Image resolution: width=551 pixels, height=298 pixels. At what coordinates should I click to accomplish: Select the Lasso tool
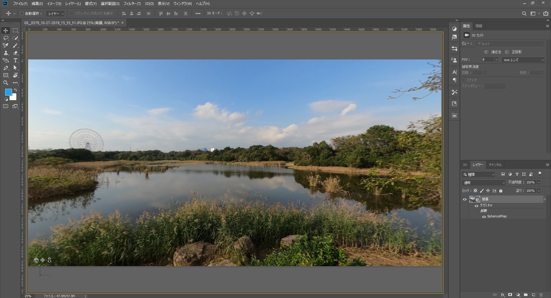point(5,38)
